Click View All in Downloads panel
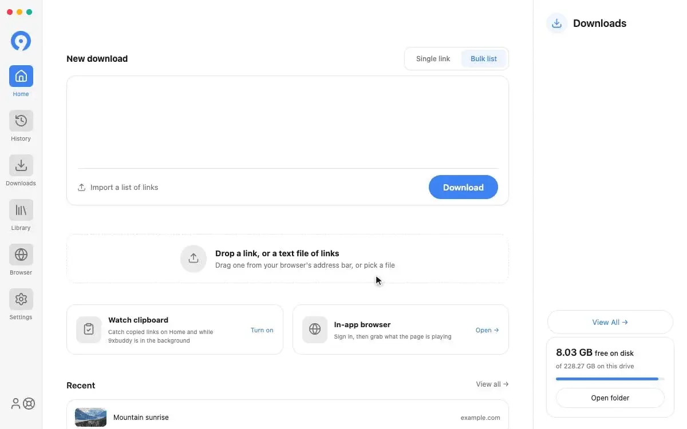Image resolution: width=687 pixels, height=429 pixels. tap(610, 322)
